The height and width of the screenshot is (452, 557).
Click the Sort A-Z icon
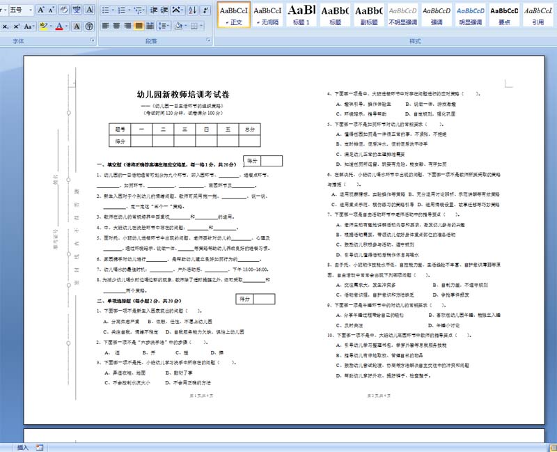click(x=193, y=10)
